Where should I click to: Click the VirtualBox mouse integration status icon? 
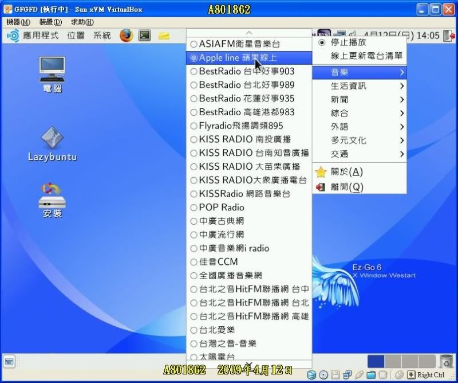click(x=399, y=375)
